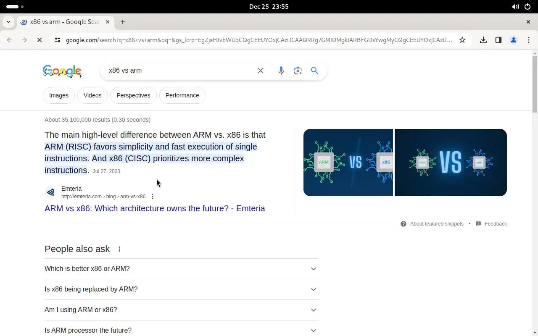This screenshot has width=538, height=336.
Task: Open 'ARM vs x86: Which architecture owns the future?' link
Action: tap(155, 208)
